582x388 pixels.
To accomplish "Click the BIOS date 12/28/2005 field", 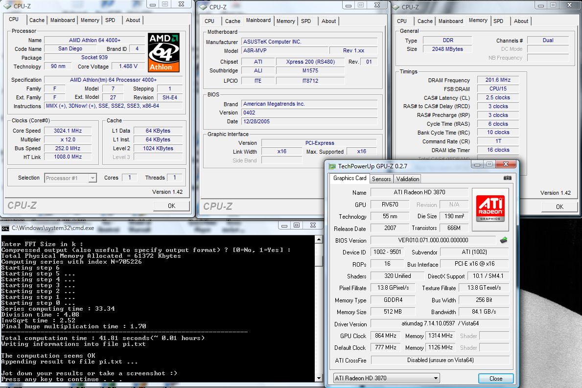I will 309,121.
